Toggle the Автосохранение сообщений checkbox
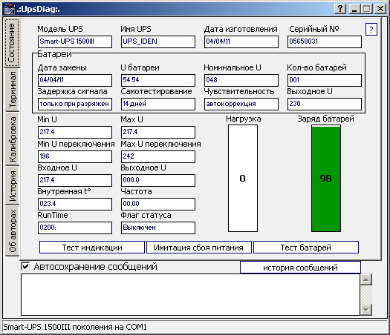This screenshot has width=390, height=335. (x=25, y=267)
